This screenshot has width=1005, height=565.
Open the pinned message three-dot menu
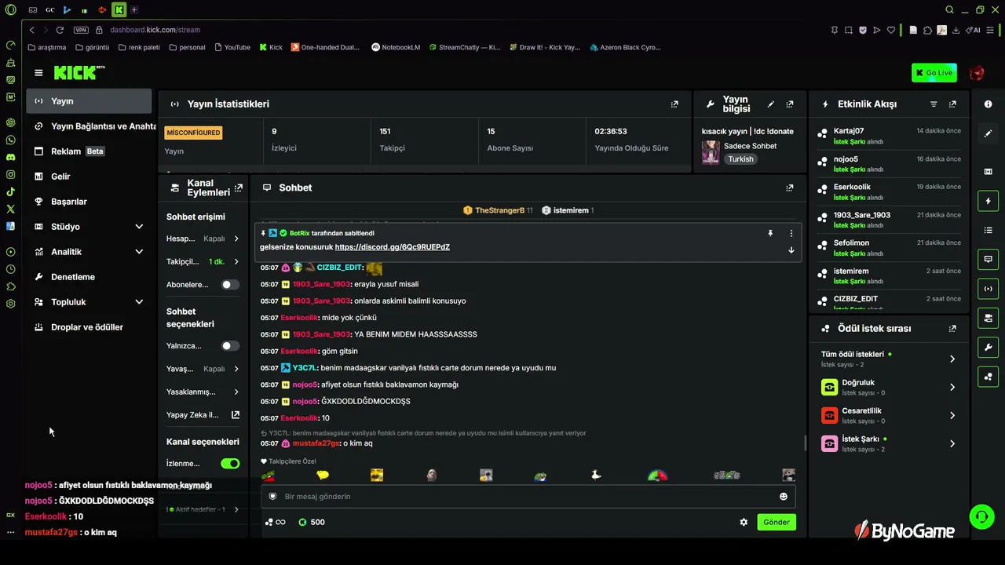click(x=791, y=233)
